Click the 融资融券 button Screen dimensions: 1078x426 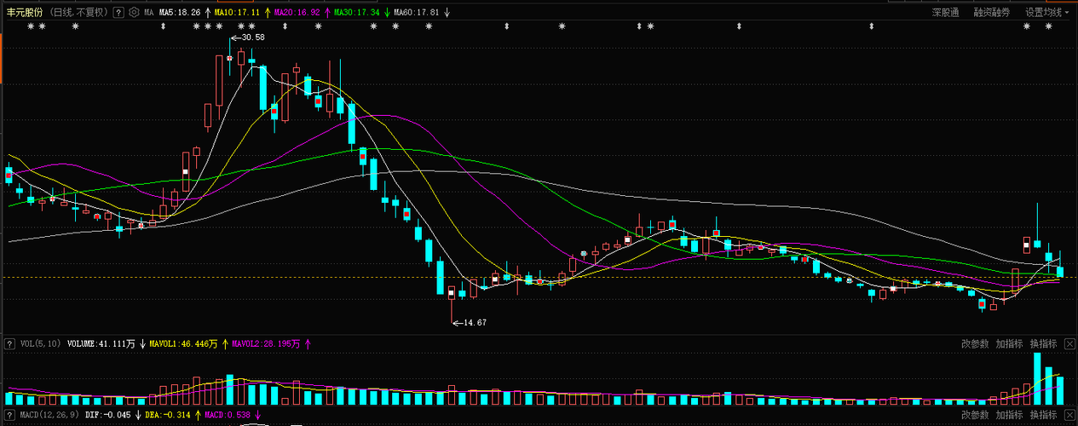[992, 13]
